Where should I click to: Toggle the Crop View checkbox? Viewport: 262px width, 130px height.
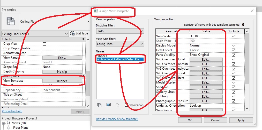coord(44,44)
